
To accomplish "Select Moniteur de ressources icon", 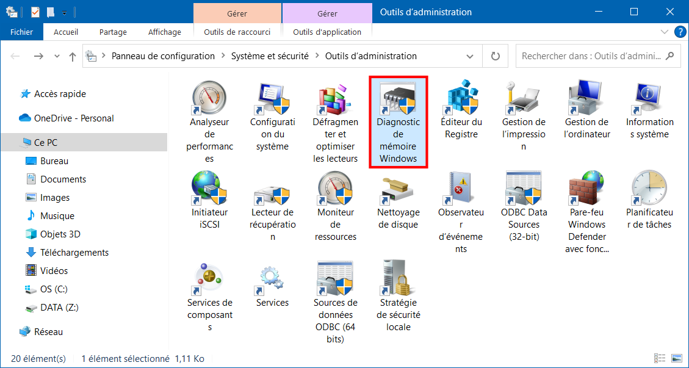I will 336,188.
